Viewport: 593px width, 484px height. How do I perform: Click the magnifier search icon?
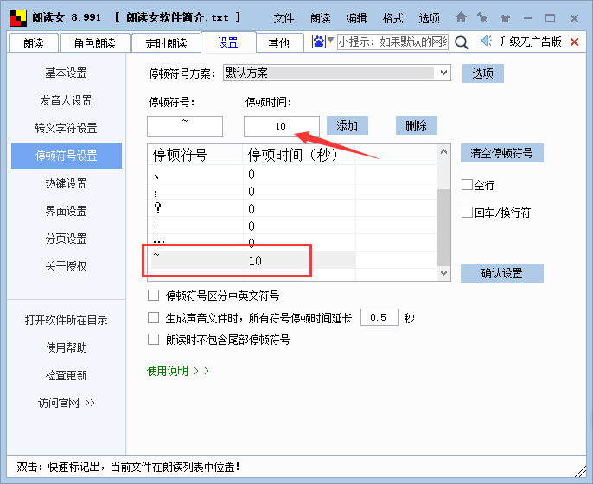tap(462, 42)
